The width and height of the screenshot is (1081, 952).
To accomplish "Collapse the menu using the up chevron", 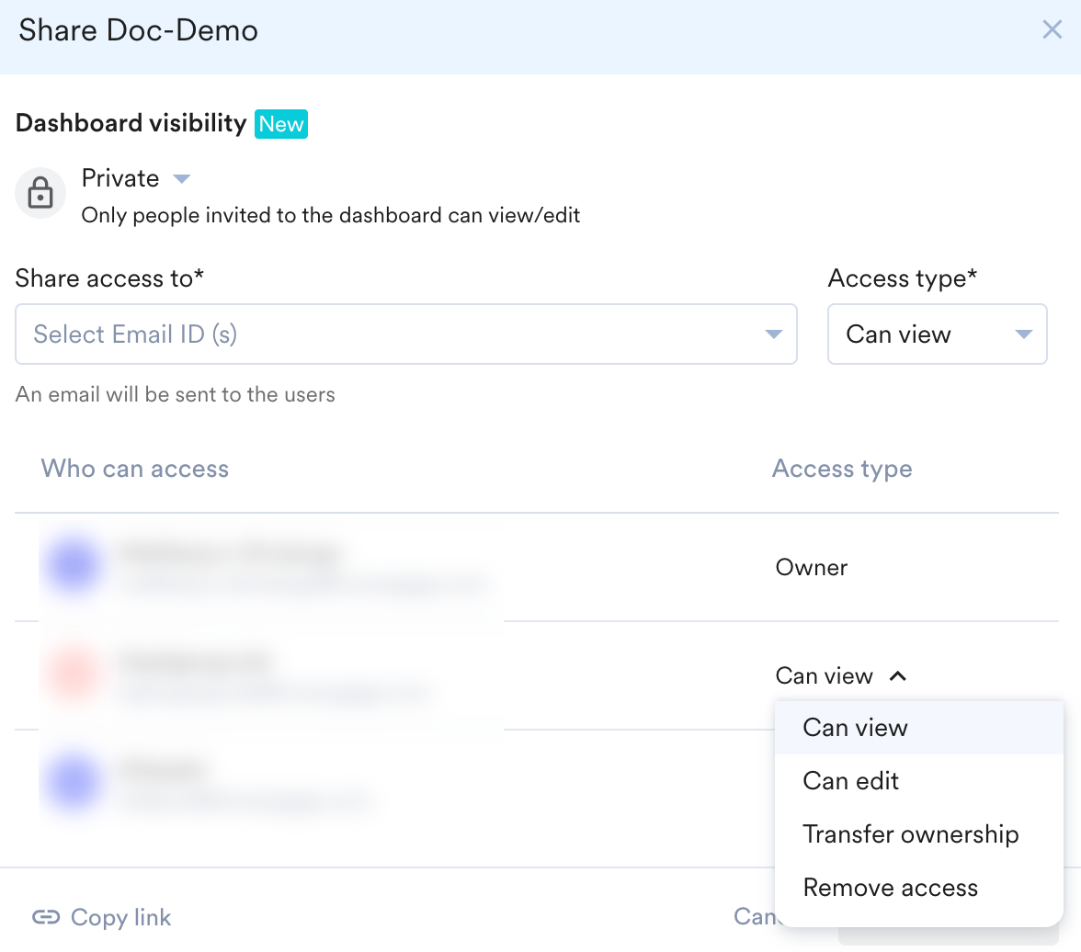I will tap(898, 676).
